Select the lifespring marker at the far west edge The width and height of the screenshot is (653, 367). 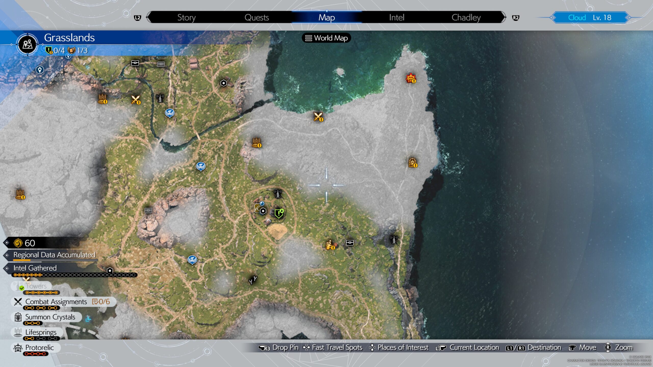[x=21, y=195]
